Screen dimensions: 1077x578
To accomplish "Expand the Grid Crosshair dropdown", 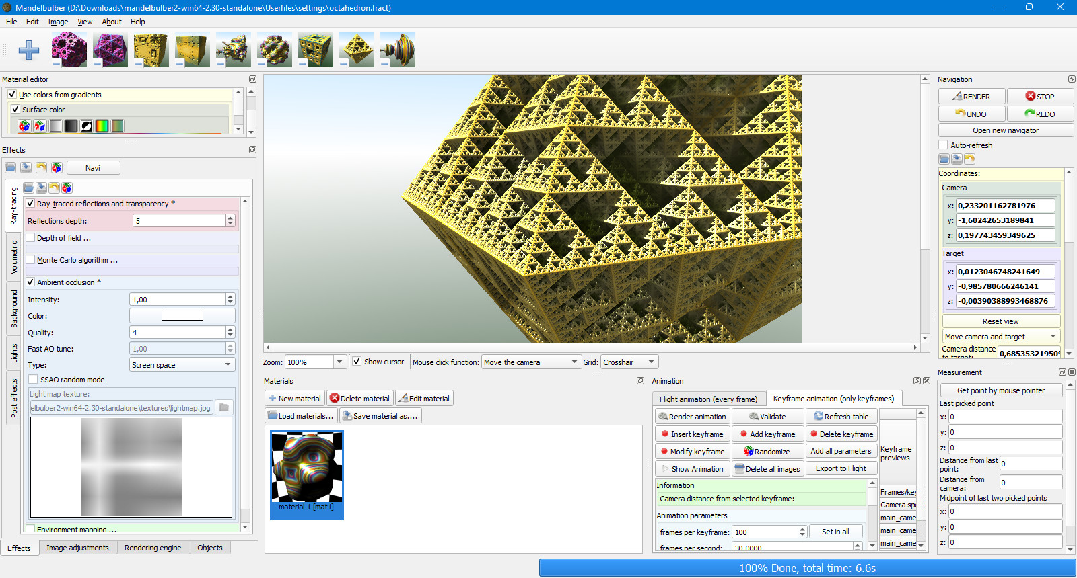I will click(629, 362).
